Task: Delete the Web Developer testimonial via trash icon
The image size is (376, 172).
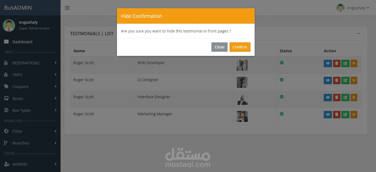Action: pyautogui.click(x=337, y=64)
